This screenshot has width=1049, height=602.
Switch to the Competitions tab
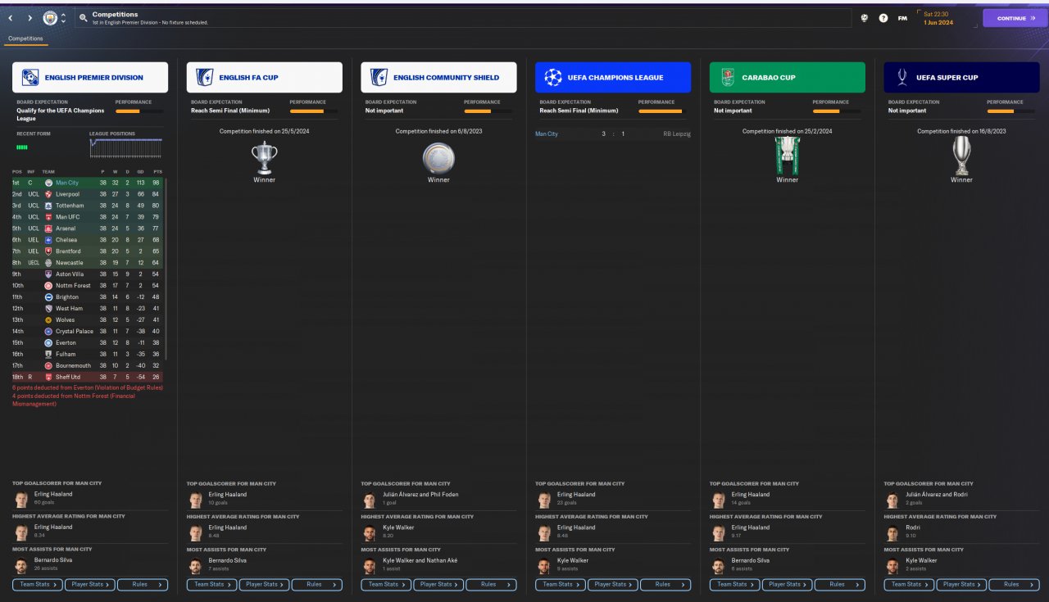(x=25, y=38)
